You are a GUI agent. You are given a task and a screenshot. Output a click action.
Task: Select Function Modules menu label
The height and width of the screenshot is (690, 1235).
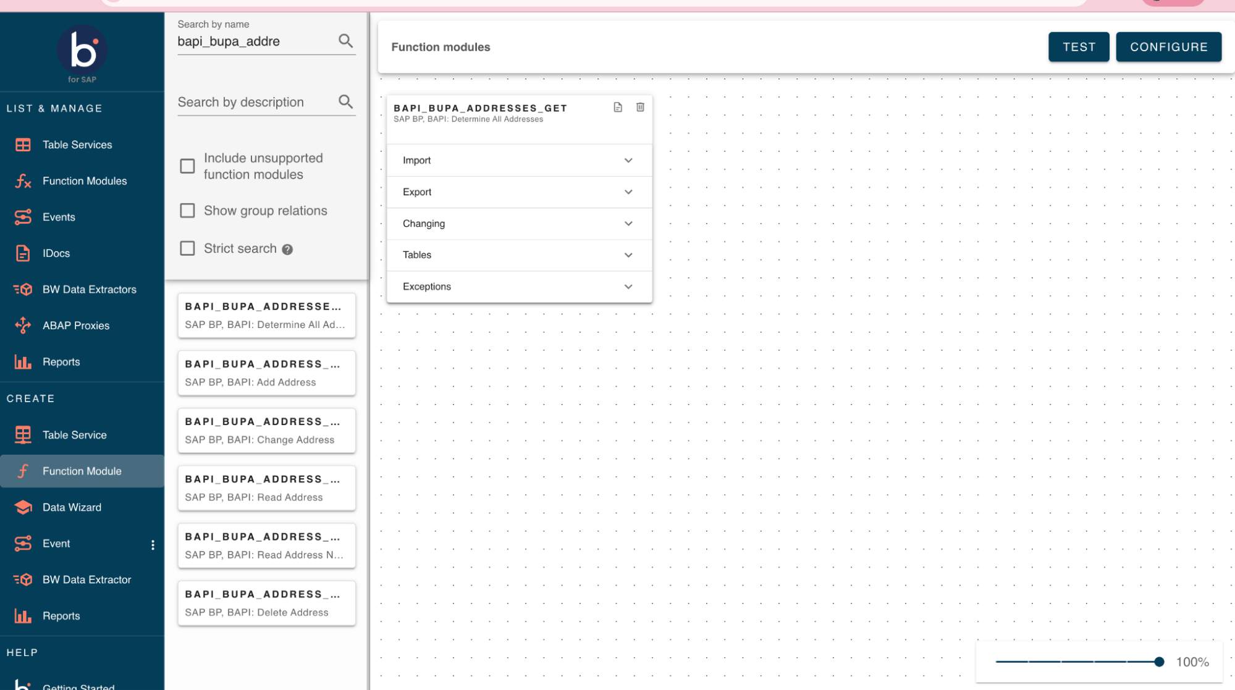[85, 181]
